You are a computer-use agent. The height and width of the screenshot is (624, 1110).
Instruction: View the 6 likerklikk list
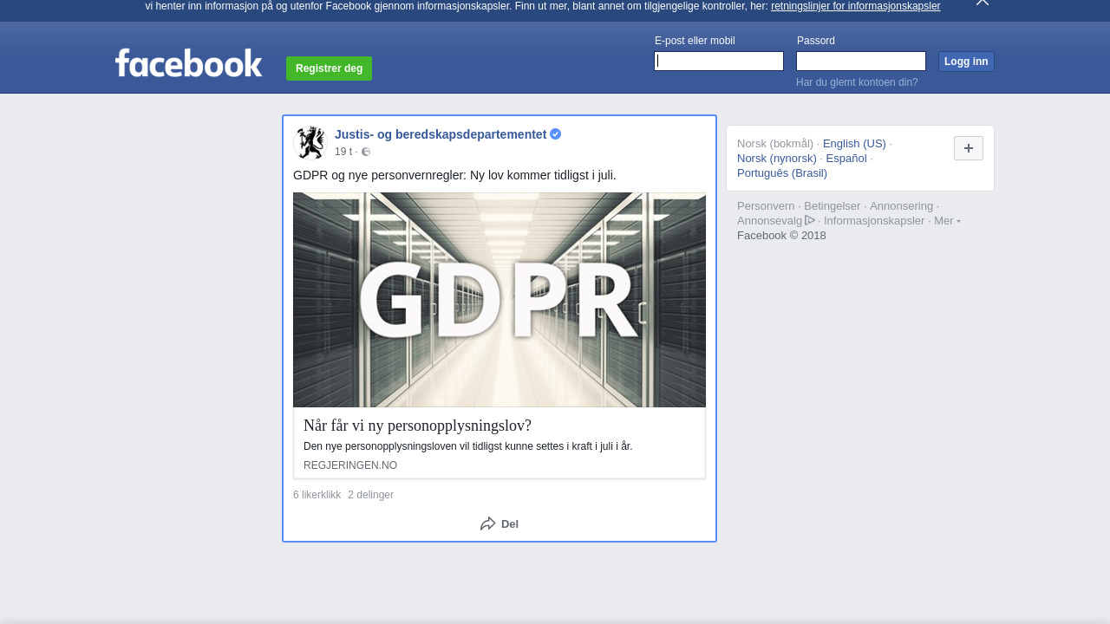317,495
